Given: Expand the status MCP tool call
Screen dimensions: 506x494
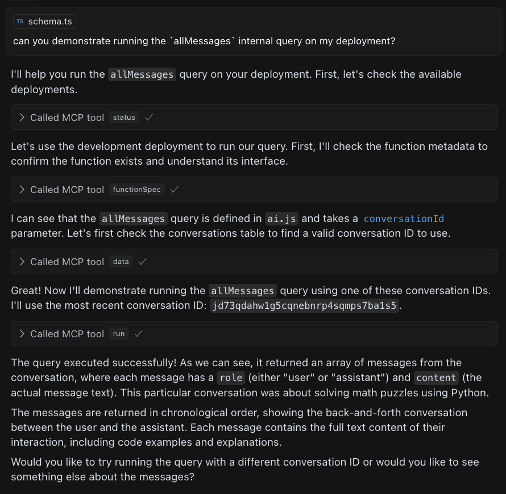Looking at the screenshot, I should coord(22,118).
